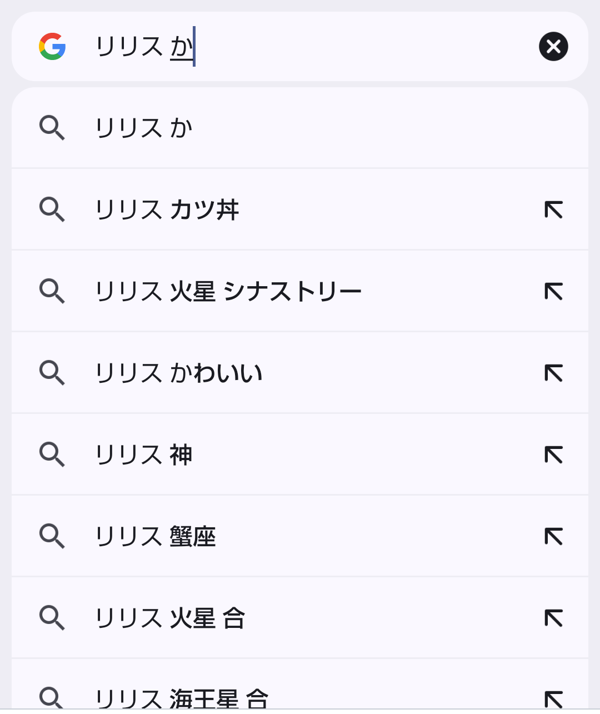Click the search input field

311,46
